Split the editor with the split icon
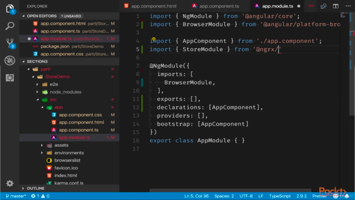This screenshot has height=200, width=355. 336,6
